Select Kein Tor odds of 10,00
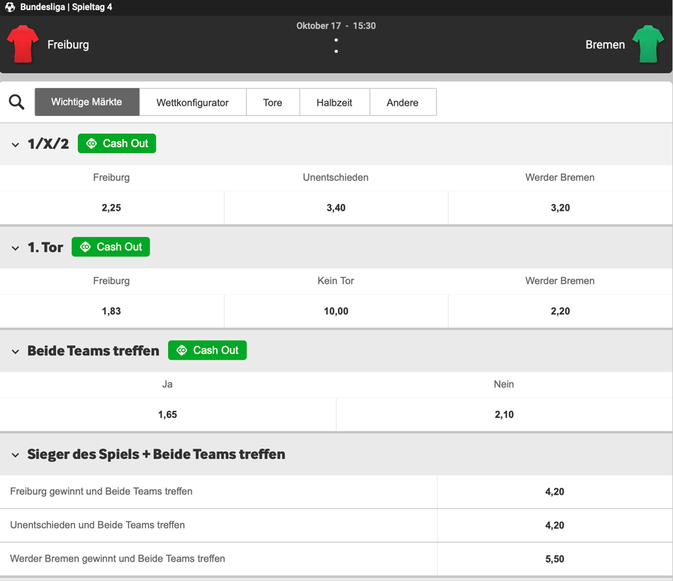 [x=336, y=311]
